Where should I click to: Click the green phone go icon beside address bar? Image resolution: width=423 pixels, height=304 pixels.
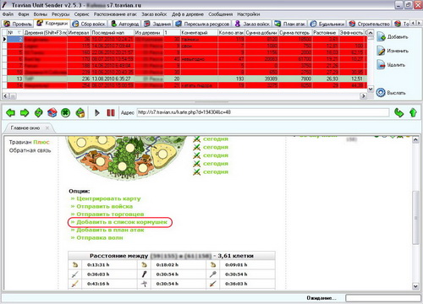[x=399, y=113]
